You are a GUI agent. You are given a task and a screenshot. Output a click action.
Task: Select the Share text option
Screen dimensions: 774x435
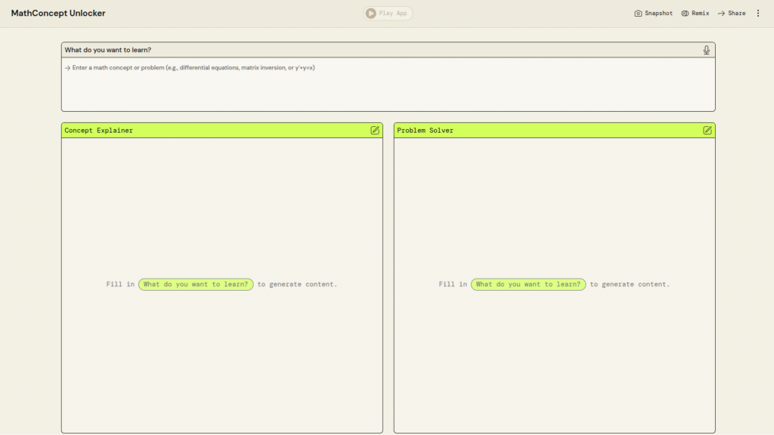coord(736,14)
